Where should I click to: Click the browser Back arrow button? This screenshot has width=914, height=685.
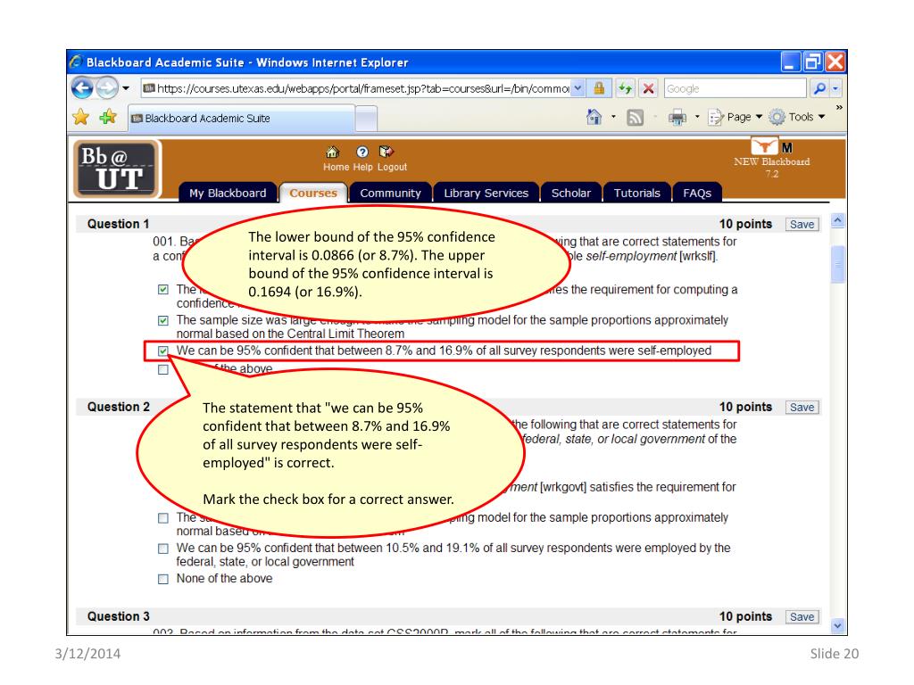81,88
